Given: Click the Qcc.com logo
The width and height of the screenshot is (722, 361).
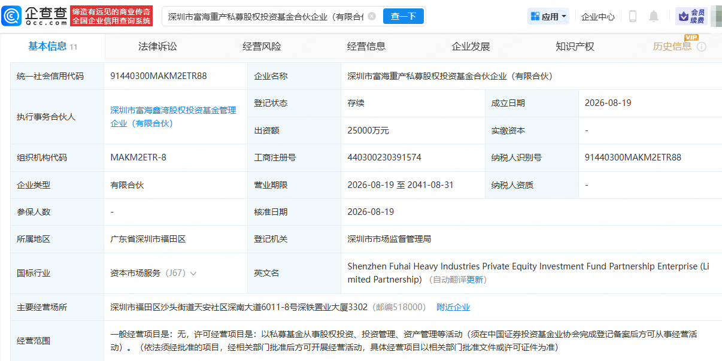Looking at the screenshot, I should 34,16.
